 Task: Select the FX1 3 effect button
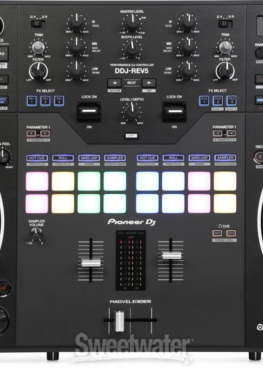(x=59, y=101)
